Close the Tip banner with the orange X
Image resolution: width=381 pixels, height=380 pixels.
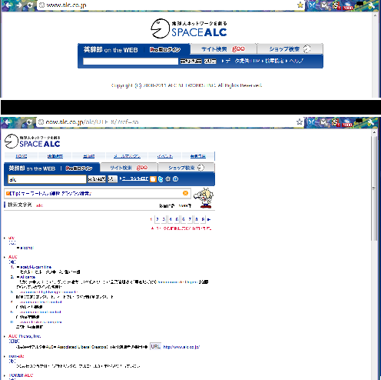(x=185, y=193)
